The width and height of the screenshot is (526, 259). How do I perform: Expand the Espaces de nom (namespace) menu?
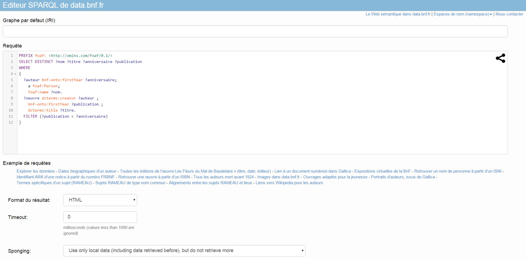[463, 14]
